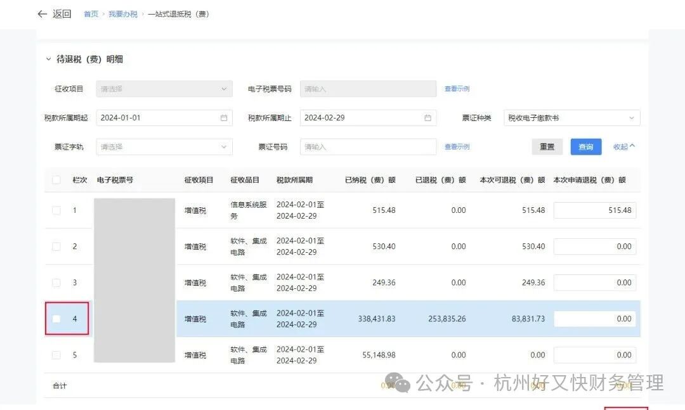Navigate to 首页 breadcrumb link
This screenshot has width=685, height=410.
(91, 13)
